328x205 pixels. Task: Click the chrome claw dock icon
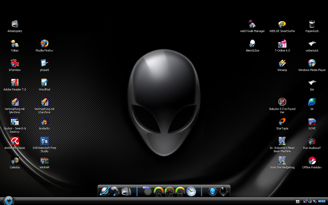(115, 191)
